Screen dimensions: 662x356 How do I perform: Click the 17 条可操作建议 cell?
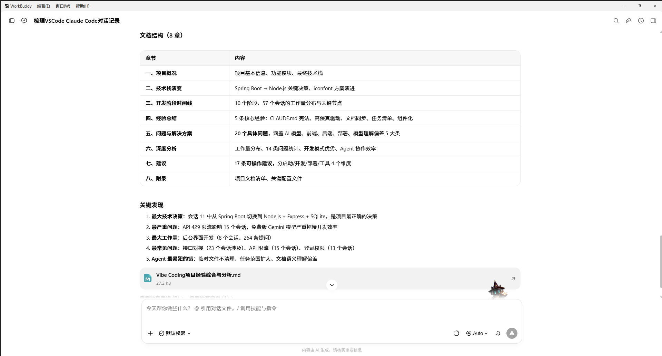pos(375,164)
